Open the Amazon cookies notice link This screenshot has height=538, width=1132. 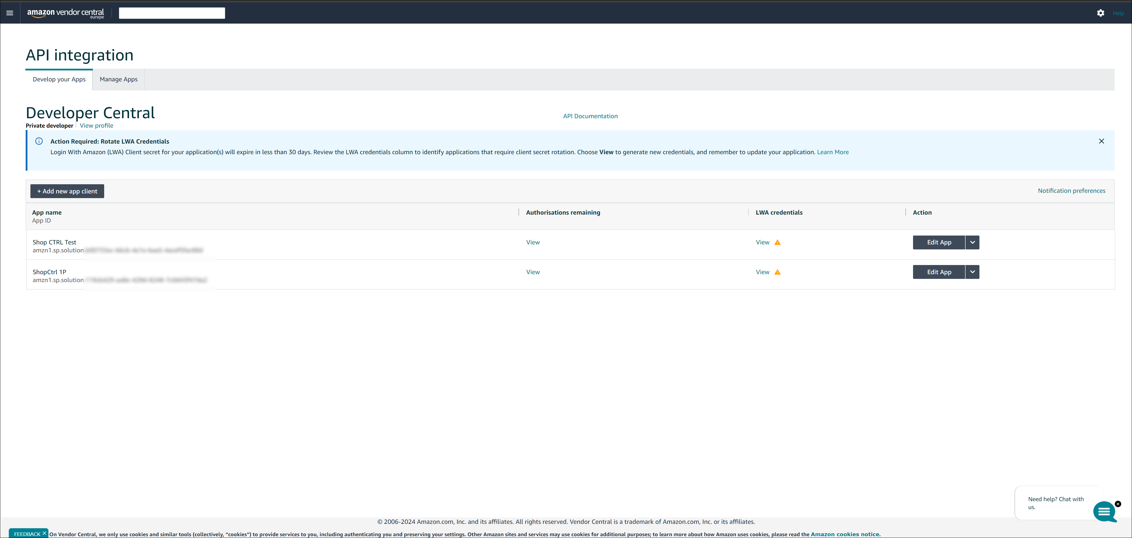click(845, 534)
